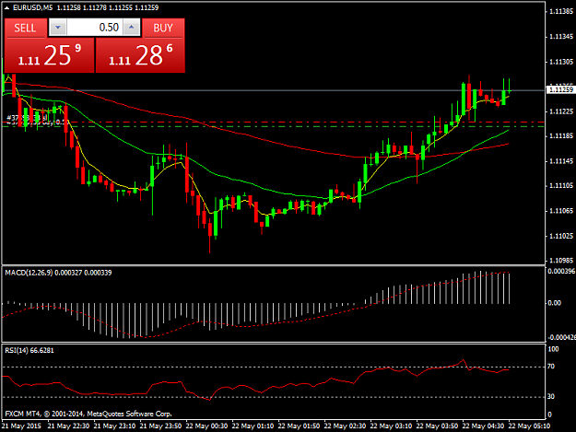Screen dimensions: 576x432
Task: Click the RSI 30 level label
Action: pos(551,396)
